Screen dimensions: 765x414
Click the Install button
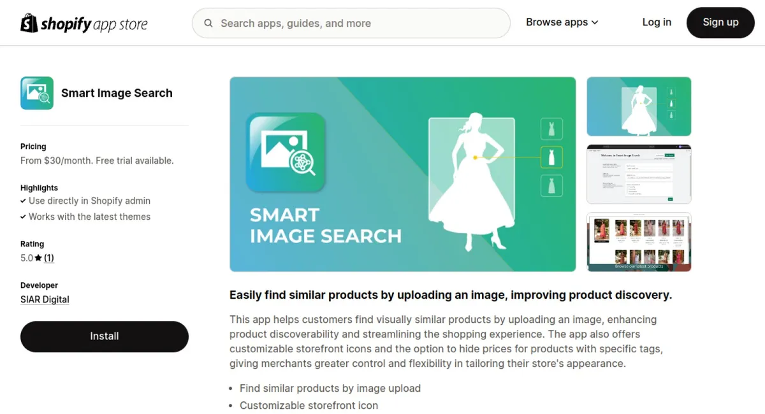(x=105, y=336)
